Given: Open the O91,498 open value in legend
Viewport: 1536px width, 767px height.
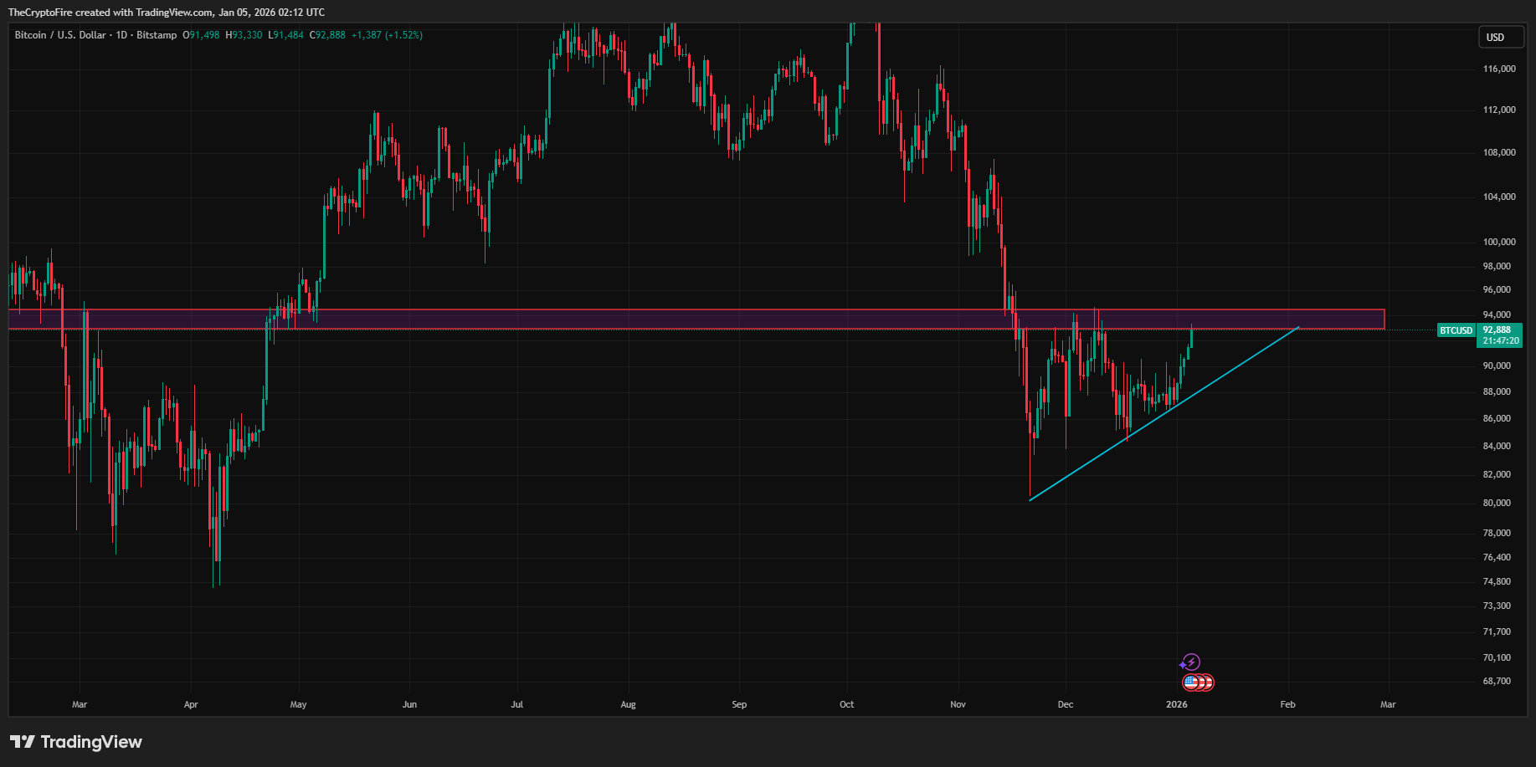Looking at the screenshot, I should pyautogui.click(x=201, y=35).
